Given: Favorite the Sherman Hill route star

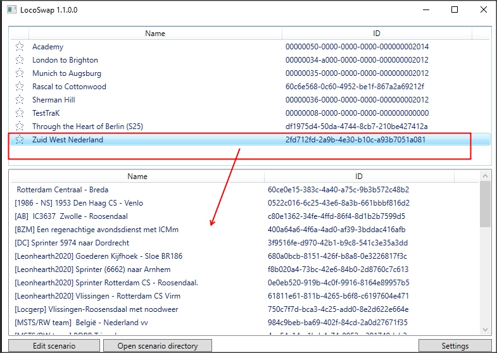Looking at the screenshot, I should tap(20, 100).
